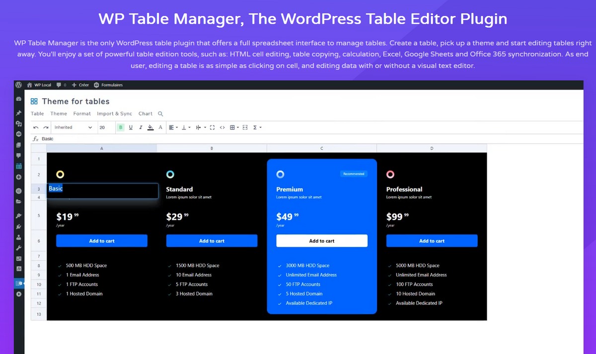The image size is (596, 354).
Task: Open the folder icon in sidebar
Action: pyautogui.click(x=19, y=201)
